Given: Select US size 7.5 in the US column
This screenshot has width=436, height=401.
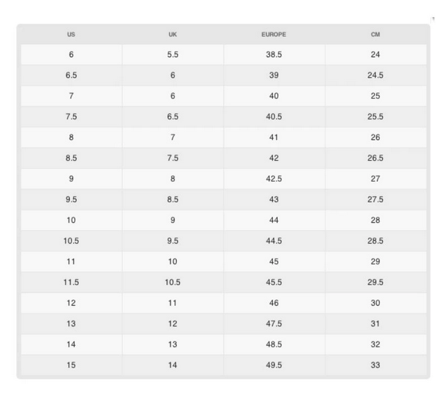Looking at the screenshot, I should [71, 117].
